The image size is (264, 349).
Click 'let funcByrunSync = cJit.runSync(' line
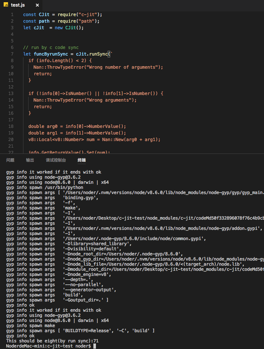68,54
